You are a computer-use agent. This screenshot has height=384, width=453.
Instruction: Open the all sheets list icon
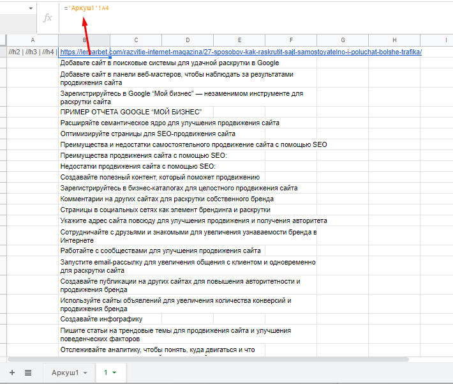coord(28,372)
